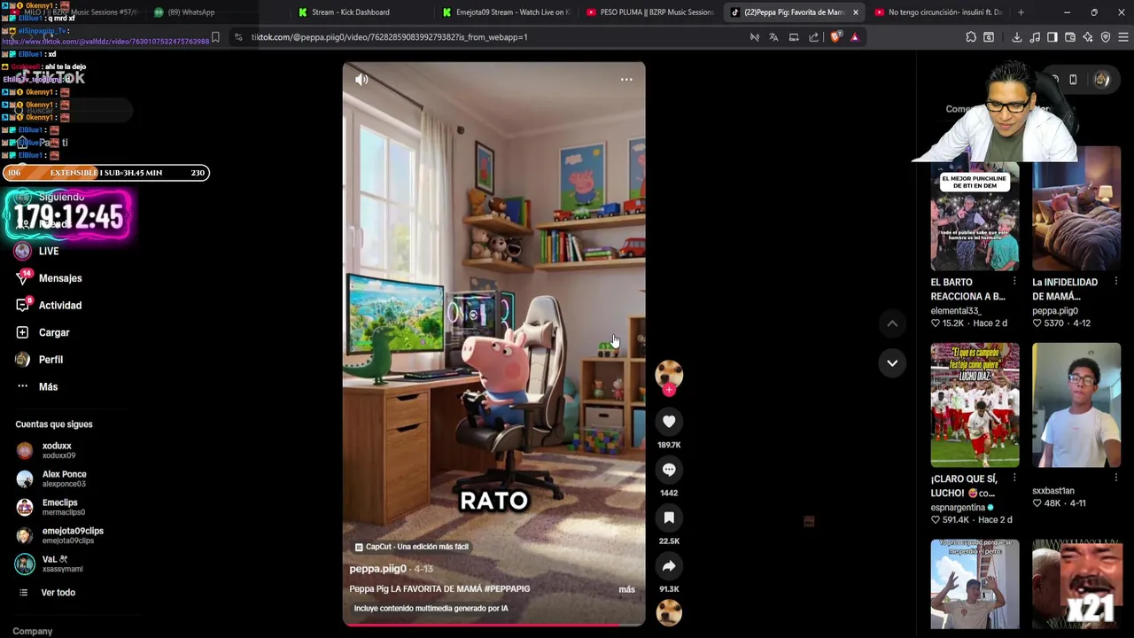Switch to PESO PLUMA BZRP tab
This screenshot has height=638, width=1134.
pos(649,12)
